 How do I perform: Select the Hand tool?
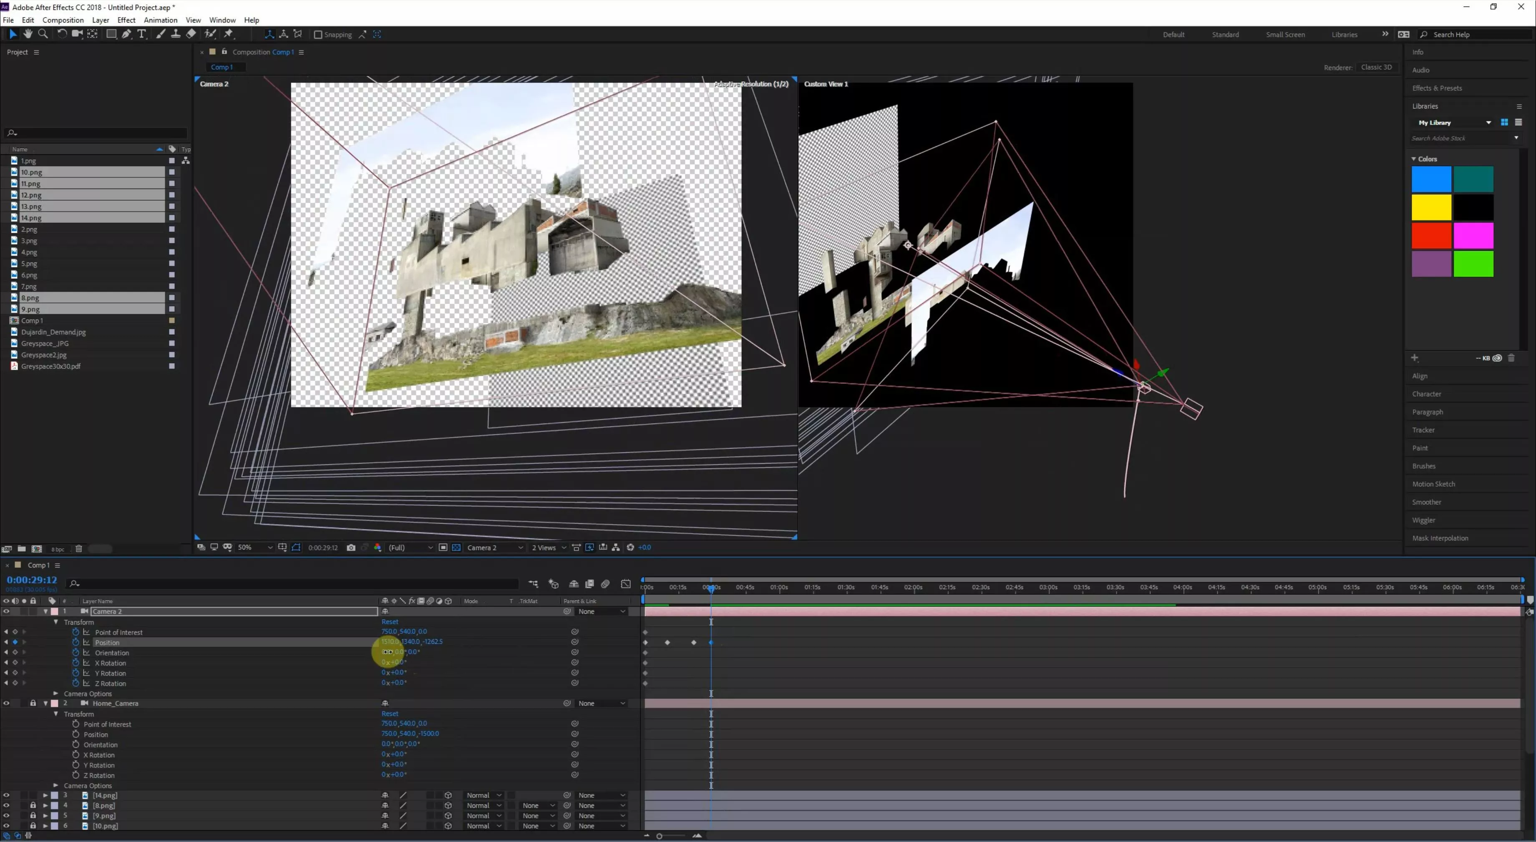tap(28, 34)
